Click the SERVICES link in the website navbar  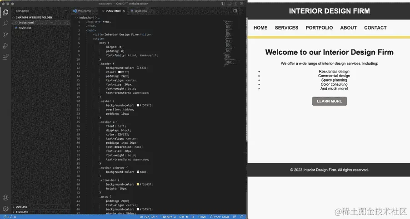[x=286, y=28]
